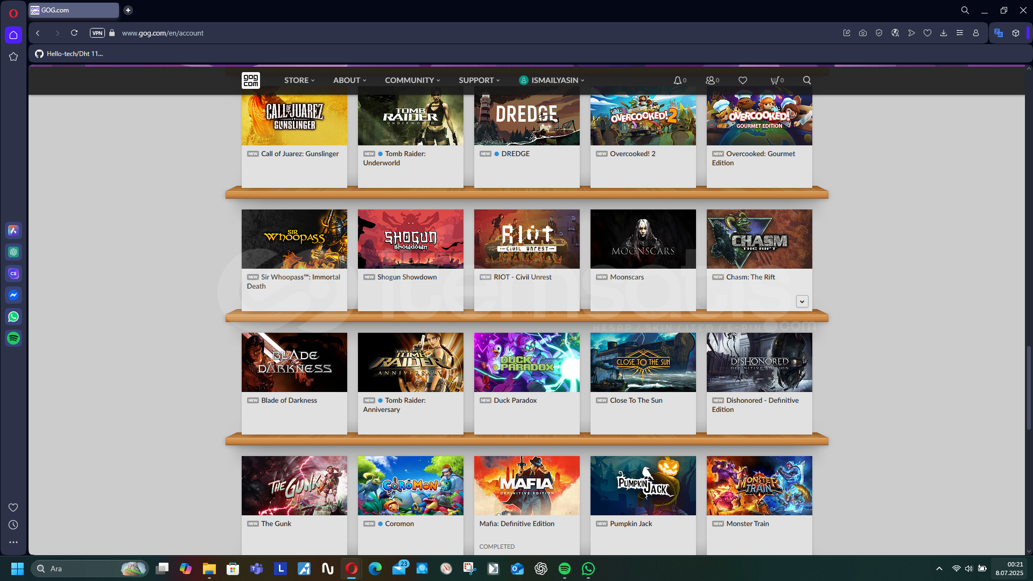Open Call of Juarez: Gunslinger title
Screen dimensions: 1033x581
click(x=300, y=154)
